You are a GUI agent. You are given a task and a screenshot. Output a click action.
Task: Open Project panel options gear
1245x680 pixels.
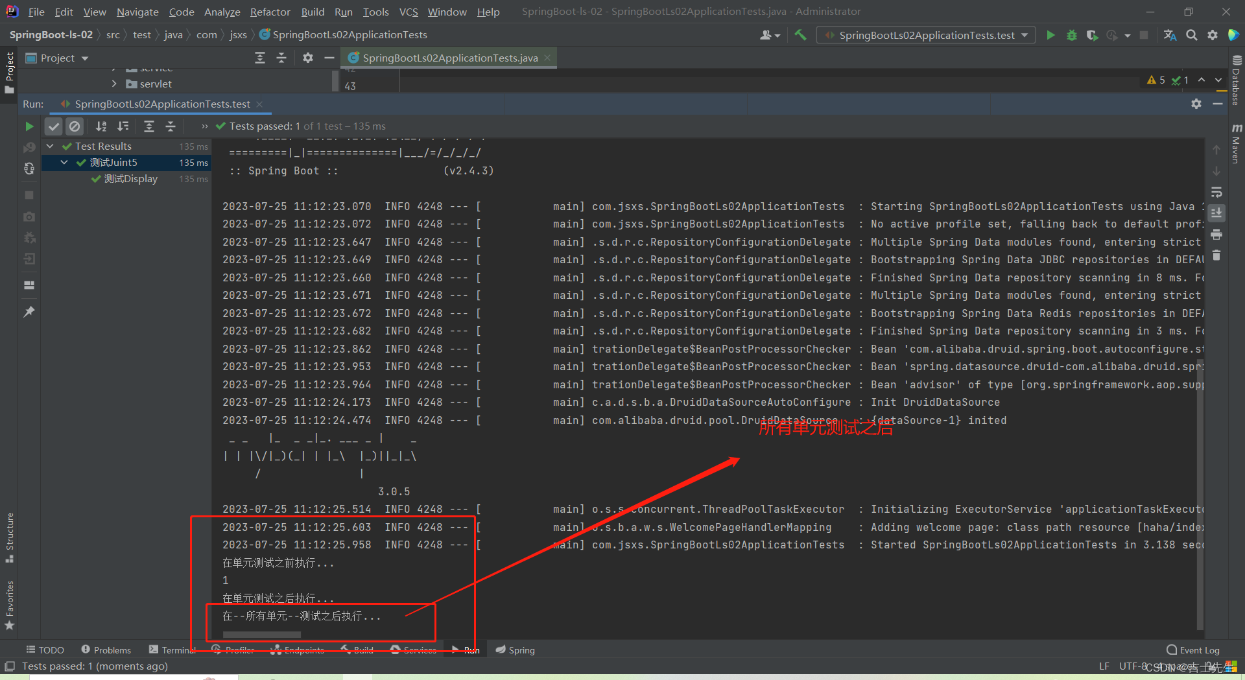click(308, 58)
